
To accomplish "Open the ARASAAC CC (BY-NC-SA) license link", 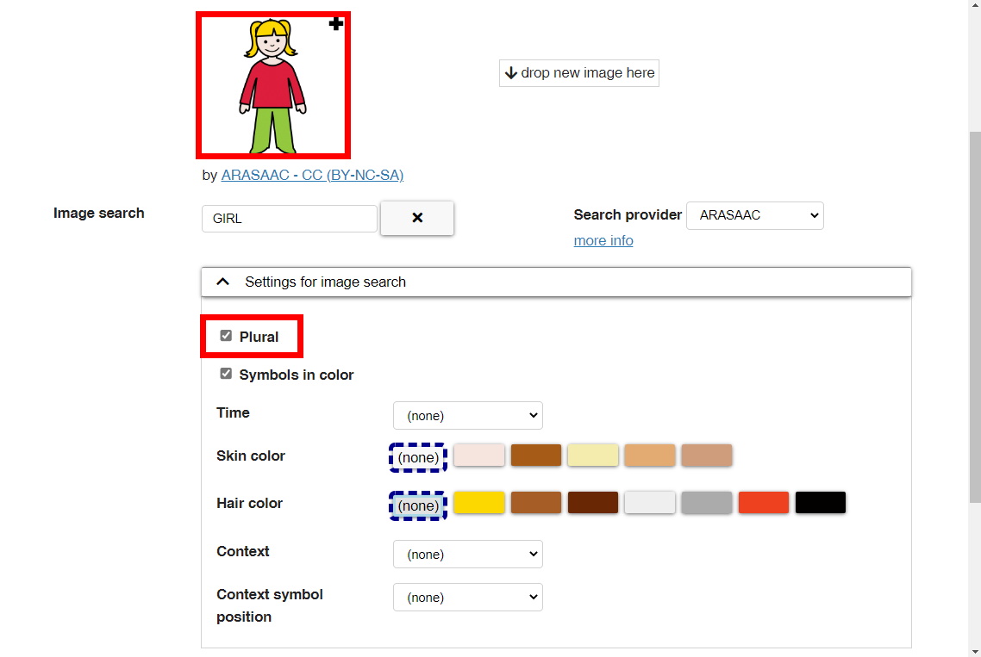I will click(312, 175).
